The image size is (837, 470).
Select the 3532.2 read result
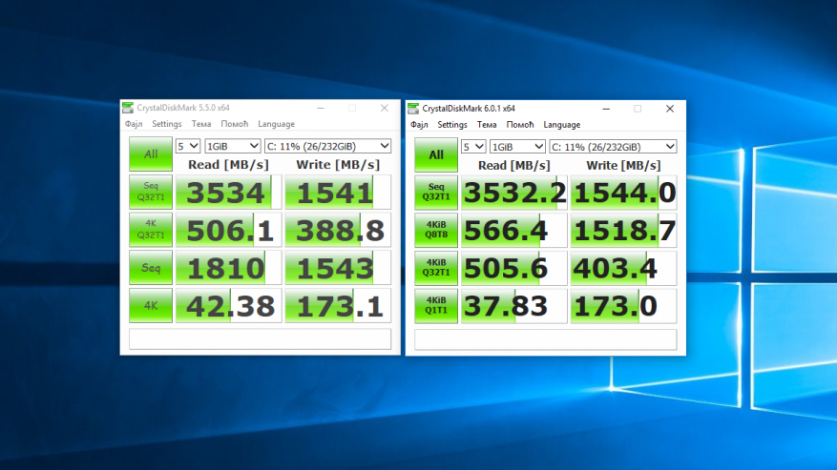click(x=514, y=193)
